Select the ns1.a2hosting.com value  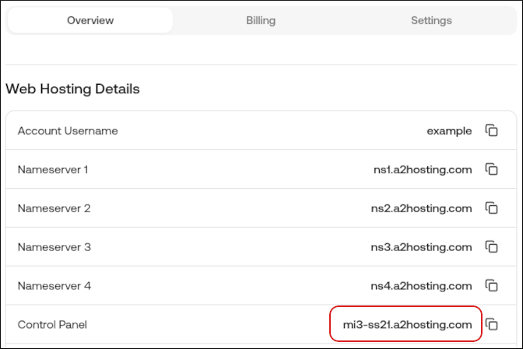[423, 169]
